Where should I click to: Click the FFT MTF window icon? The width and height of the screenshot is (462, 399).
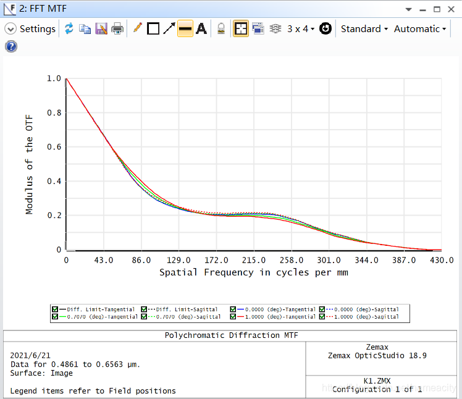(10, 9)
